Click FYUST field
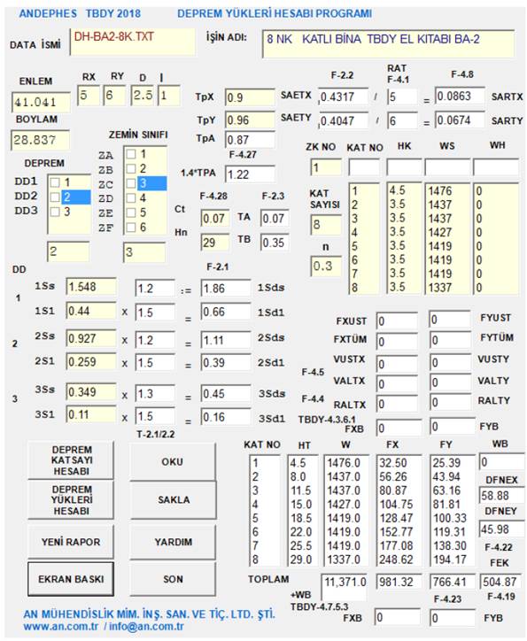 450,320
